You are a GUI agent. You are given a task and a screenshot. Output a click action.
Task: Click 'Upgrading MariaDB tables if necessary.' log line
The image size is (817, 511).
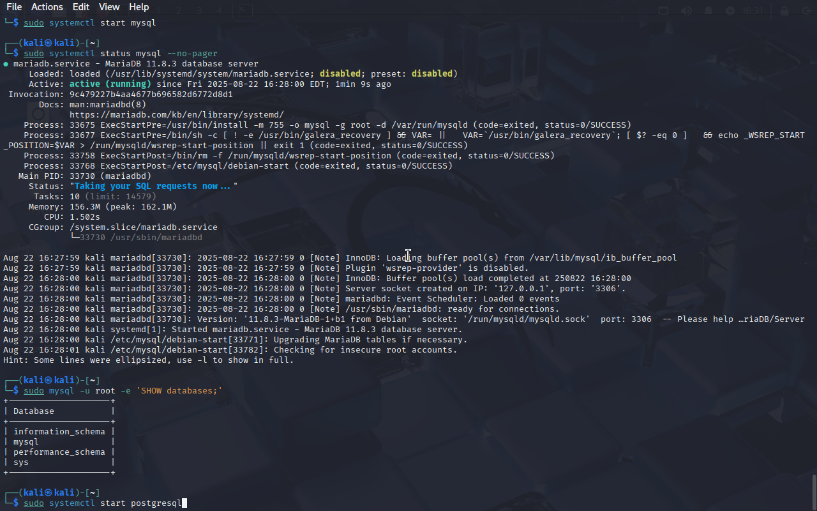[236, 340]
